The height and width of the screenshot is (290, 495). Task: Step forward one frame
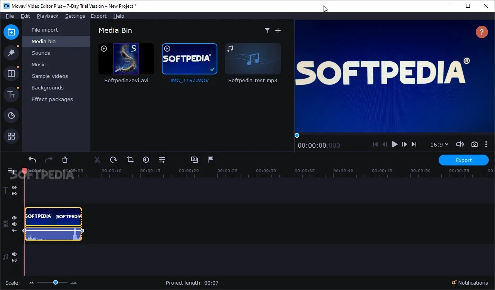click(404, 144)
